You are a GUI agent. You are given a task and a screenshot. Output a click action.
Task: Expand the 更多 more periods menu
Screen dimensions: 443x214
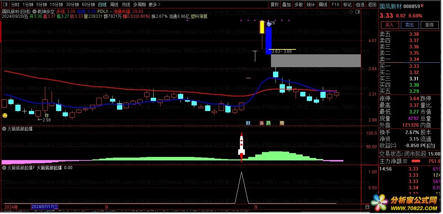click(154, 5)
